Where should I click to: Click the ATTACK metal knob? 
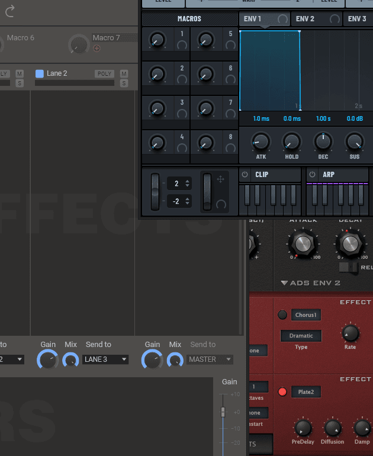pos(303,244)
